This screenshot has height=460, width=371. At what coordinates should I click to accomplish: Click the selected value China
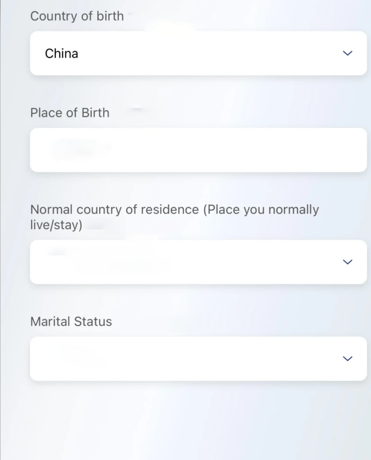click(61, 54)
